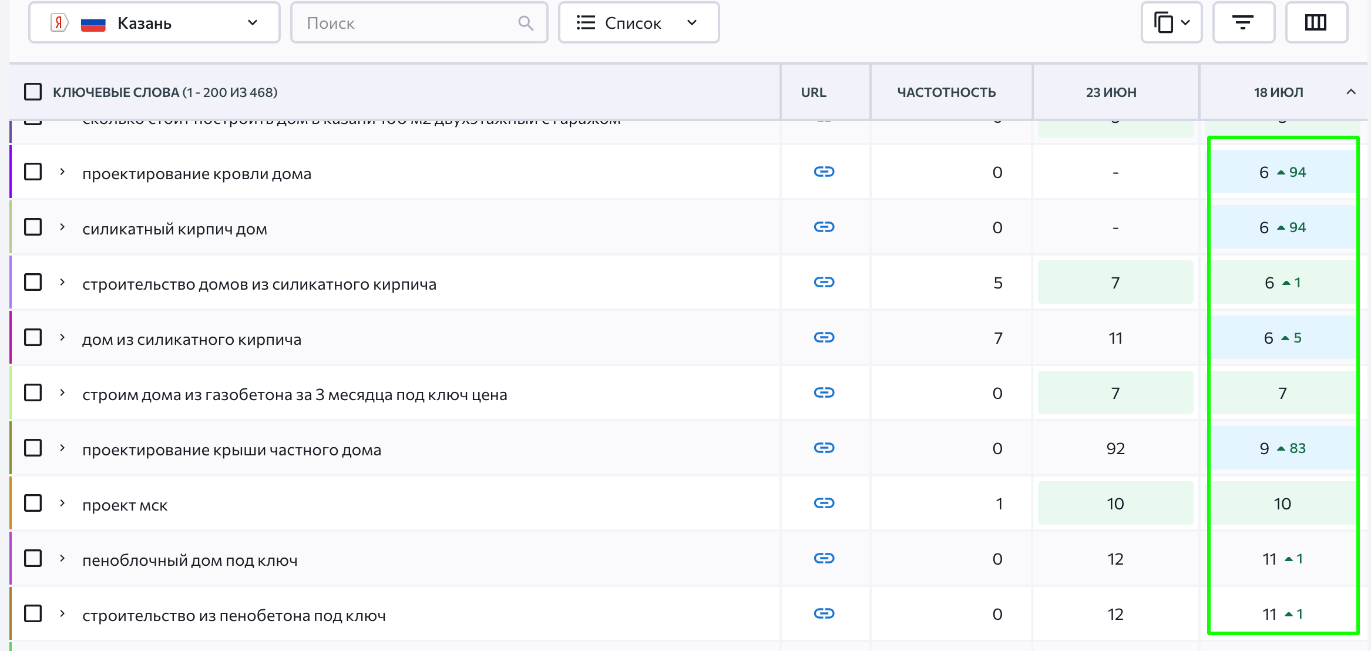Click keyword пеноблочный дом под ключ
Image resolution: width=1371 pixels, height=651 pixels.
pos(190,561)
